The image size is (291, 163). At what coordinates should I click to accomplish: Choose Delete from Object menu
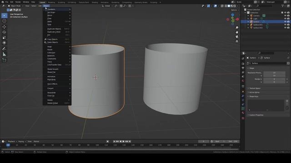pos(57,100)
